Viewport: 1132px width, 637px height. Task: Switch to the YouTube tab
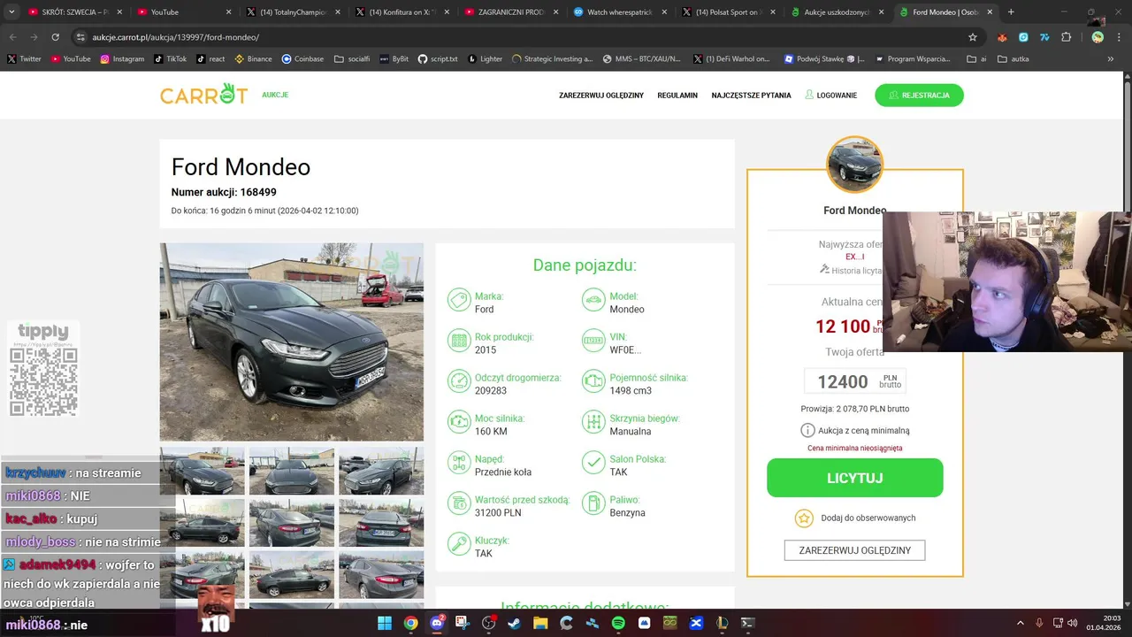(184, 12)
